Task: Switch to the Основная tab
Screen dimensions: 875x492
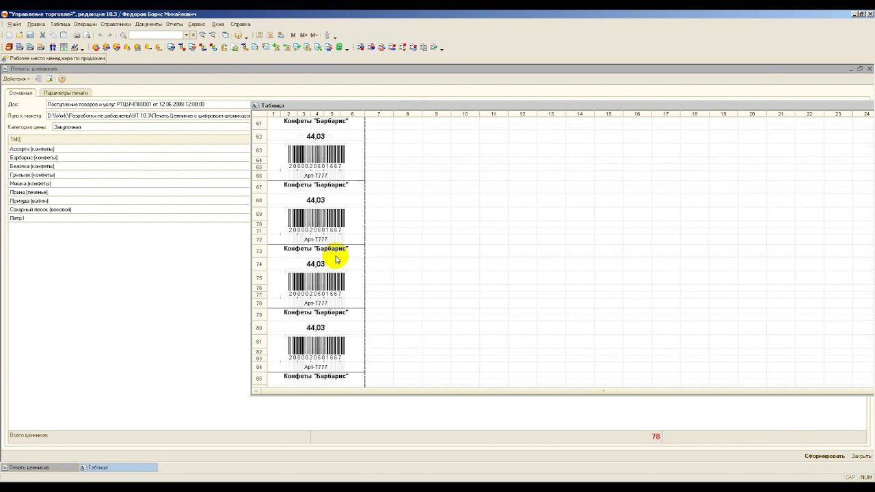Action: (x=21, y=93)
